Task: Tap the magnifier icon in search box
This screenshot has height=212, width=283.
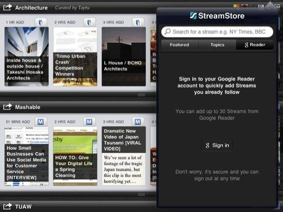Action: click(168, 31)
